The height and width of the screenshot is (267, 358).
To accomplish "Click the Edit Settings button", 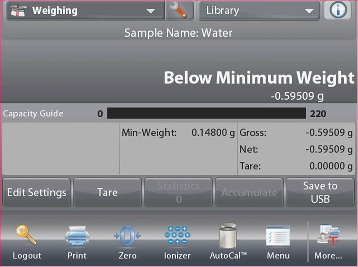I will [x=37, y=192].
